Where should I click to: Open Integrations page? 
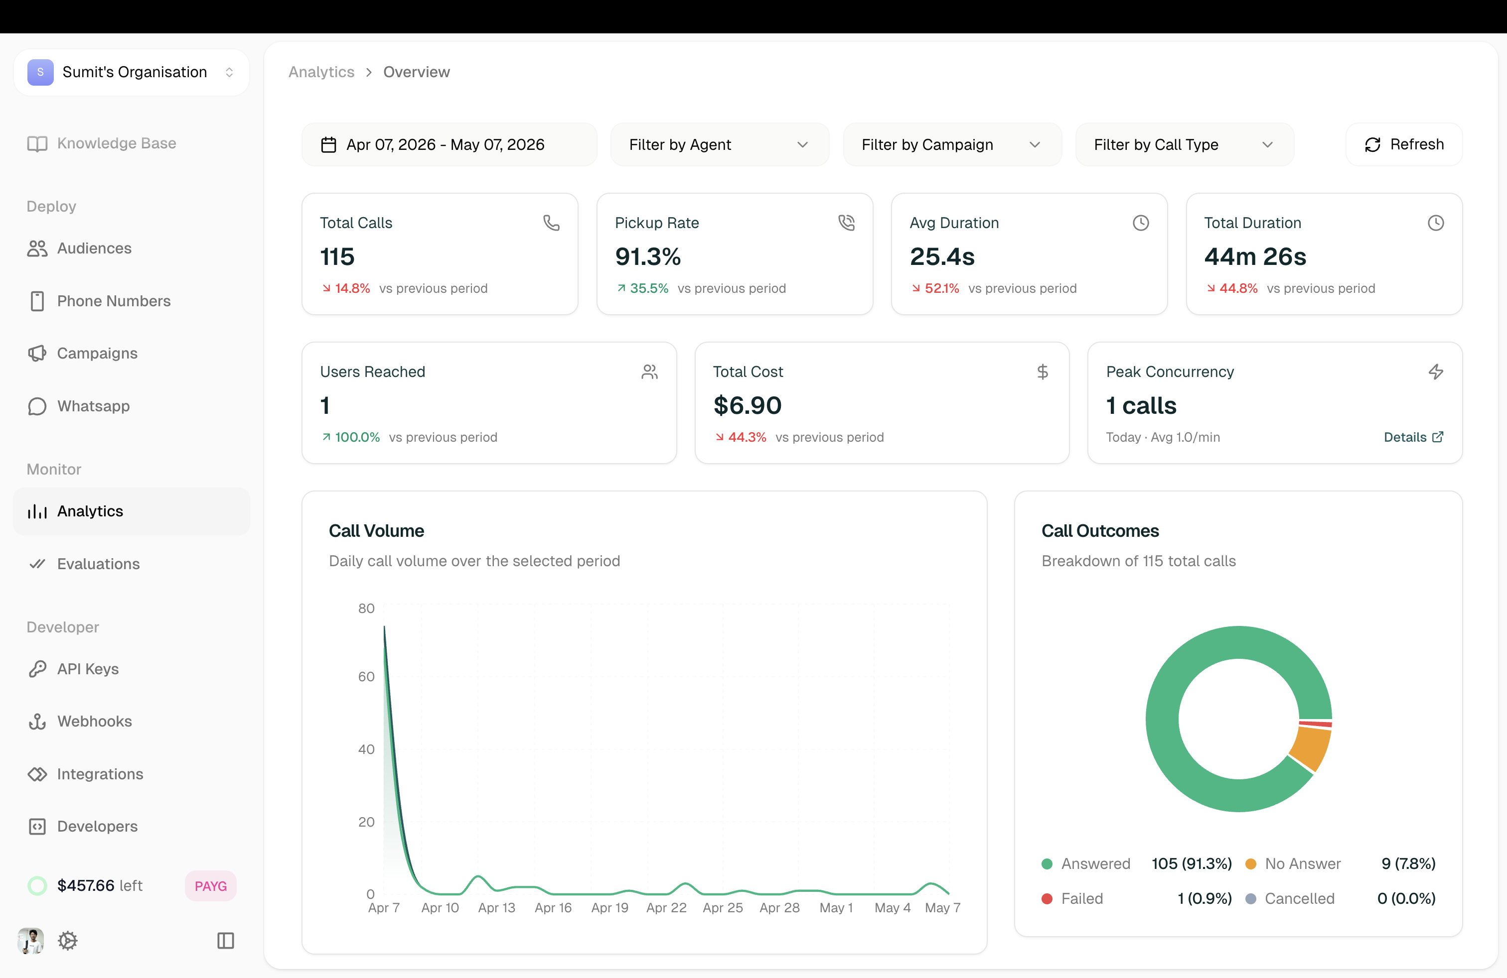coord(131,774)
